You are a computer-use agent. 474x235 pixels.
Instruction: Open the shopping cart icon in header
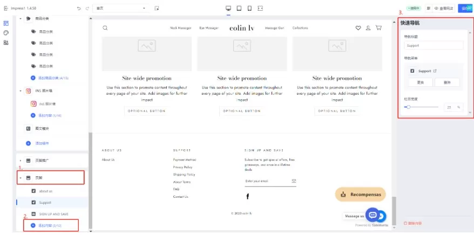[378, 28]
